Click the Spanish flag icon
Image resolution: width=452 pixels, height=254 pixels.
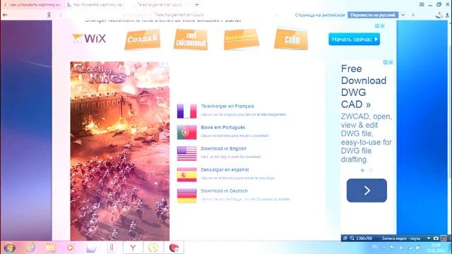tap(186, 174)
